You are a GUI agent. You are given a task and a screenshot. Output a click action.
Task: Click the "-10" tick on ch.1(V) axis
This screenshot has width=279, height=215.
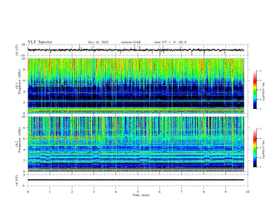(x=23, y=56)
